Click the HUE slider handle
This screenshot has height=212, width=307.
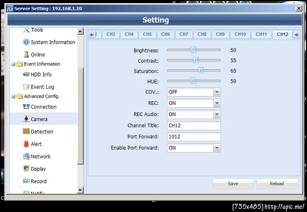pyautogui.click(x=193, y=81)
